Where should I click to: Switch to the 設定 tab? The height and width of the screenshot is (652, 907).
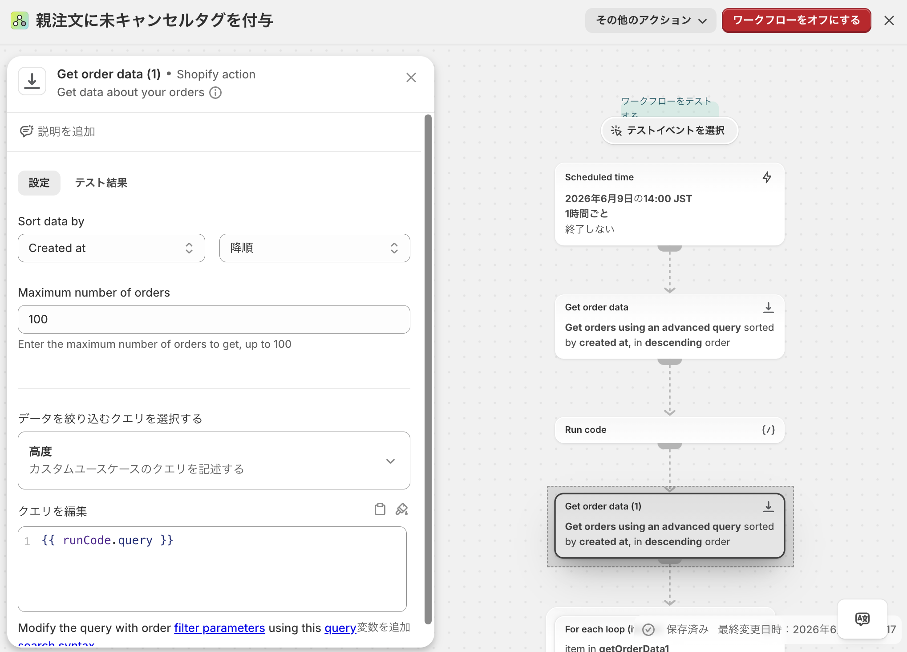[x=39, y=183]
